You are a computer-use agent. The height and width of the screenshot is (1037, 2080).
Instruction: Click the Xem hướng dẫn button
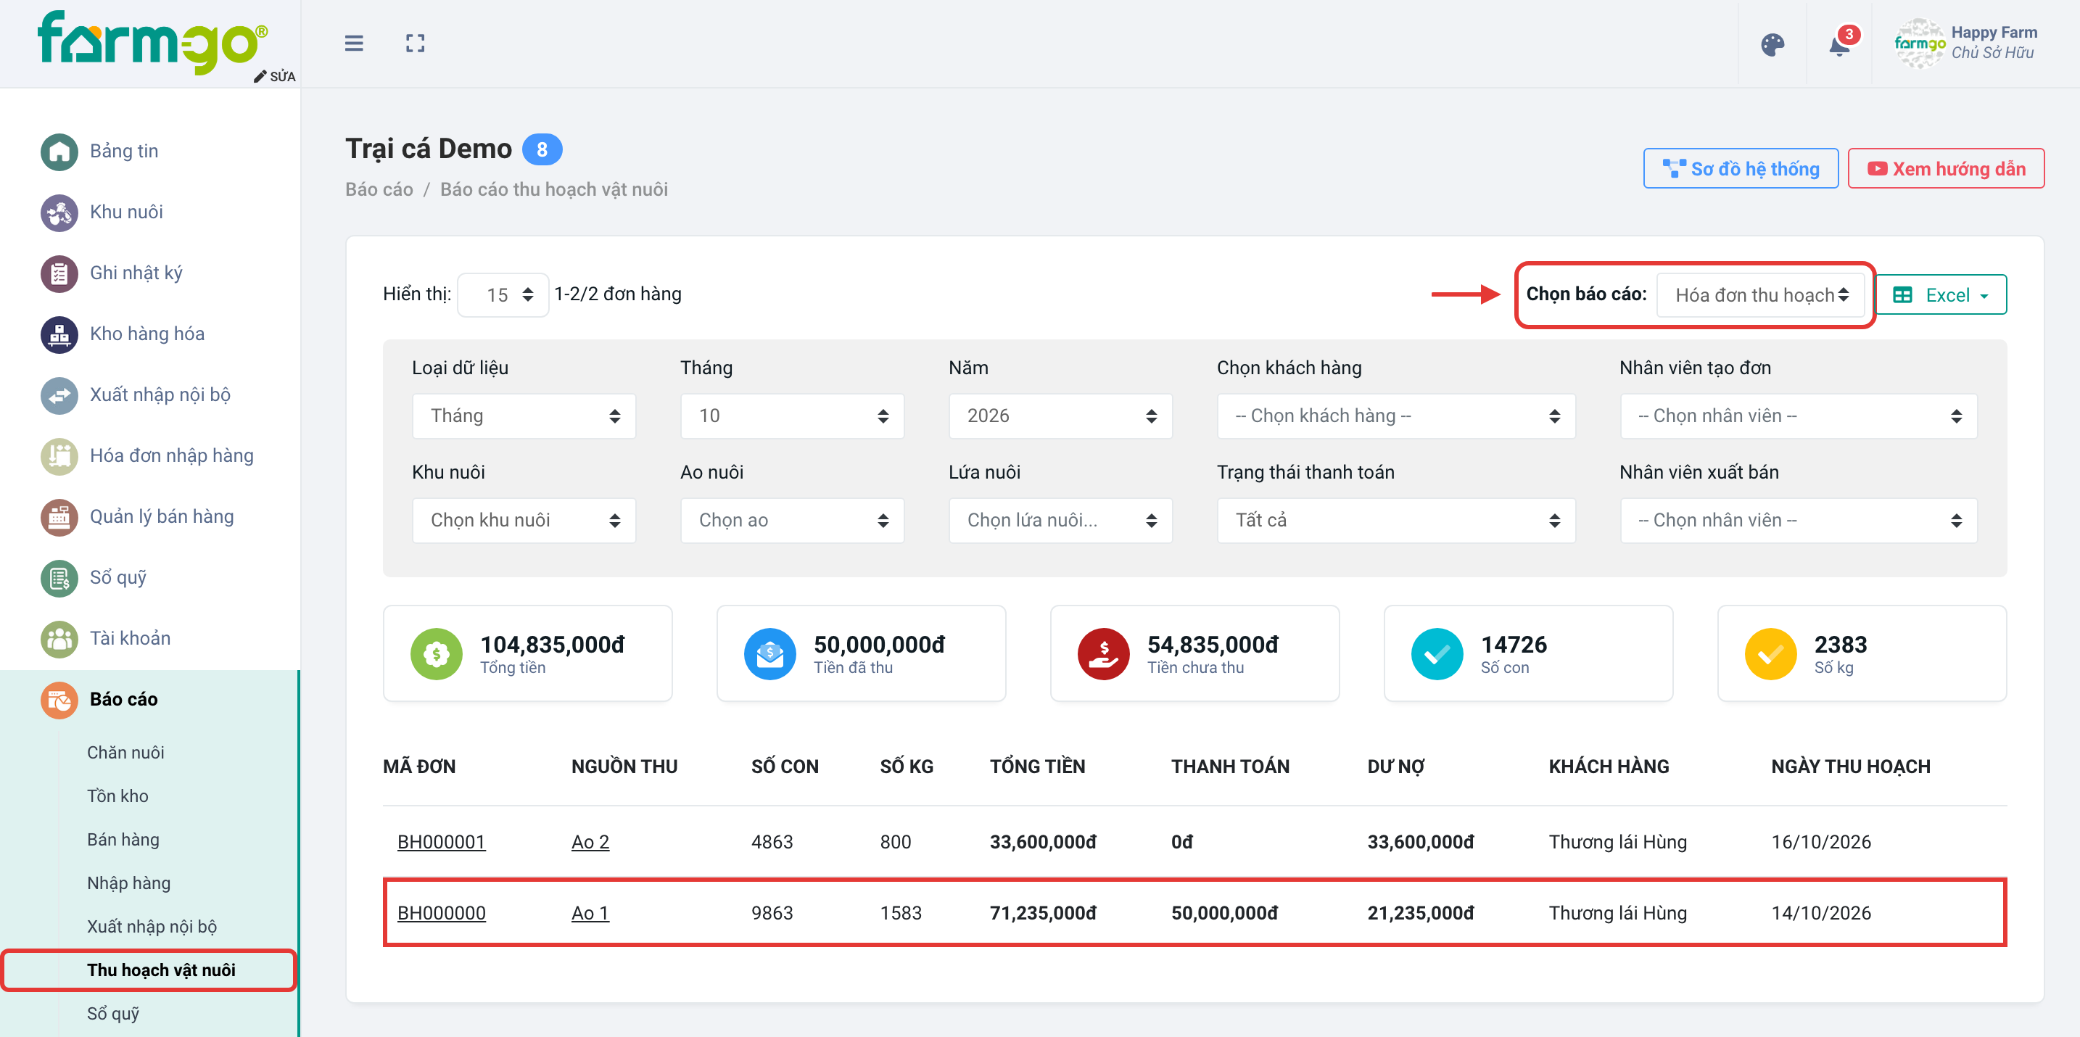click(x=1946, y=169)
